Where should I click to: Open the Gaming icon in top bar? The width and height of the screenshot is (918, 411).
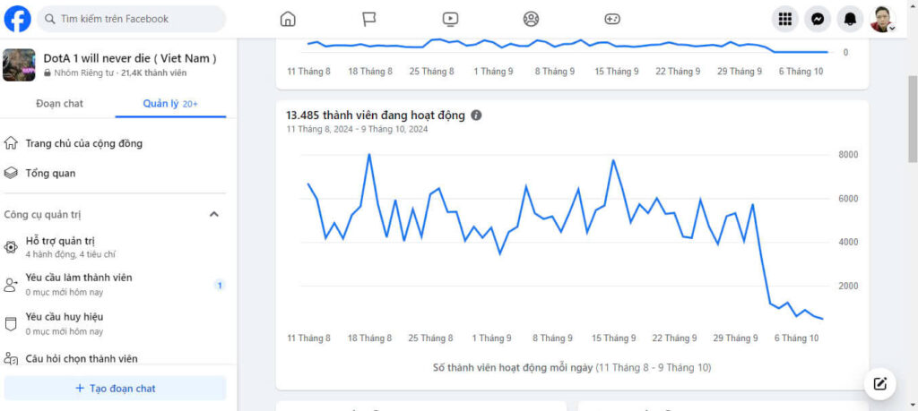(612, 19)
